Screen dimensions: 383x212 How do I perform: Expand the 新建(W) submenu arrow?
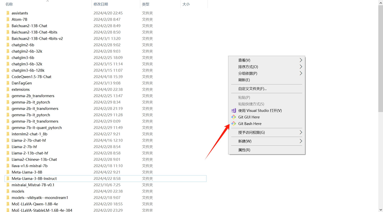click(301, 141)
